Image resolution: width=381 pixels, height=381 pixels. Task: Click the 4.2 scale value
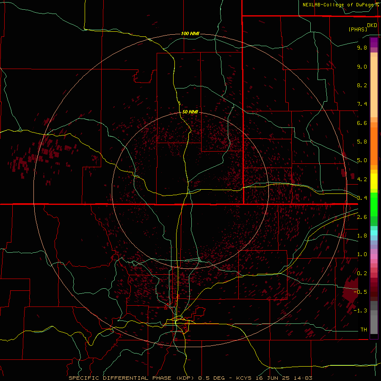pyautogui.click(x=362, y=179)
